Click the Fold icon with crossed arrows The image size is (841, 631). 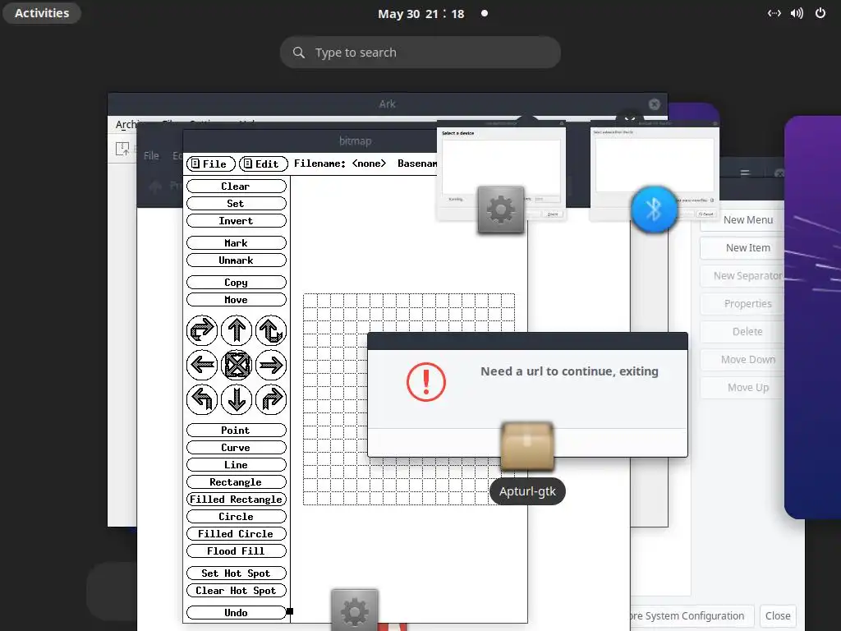point(236,365)
